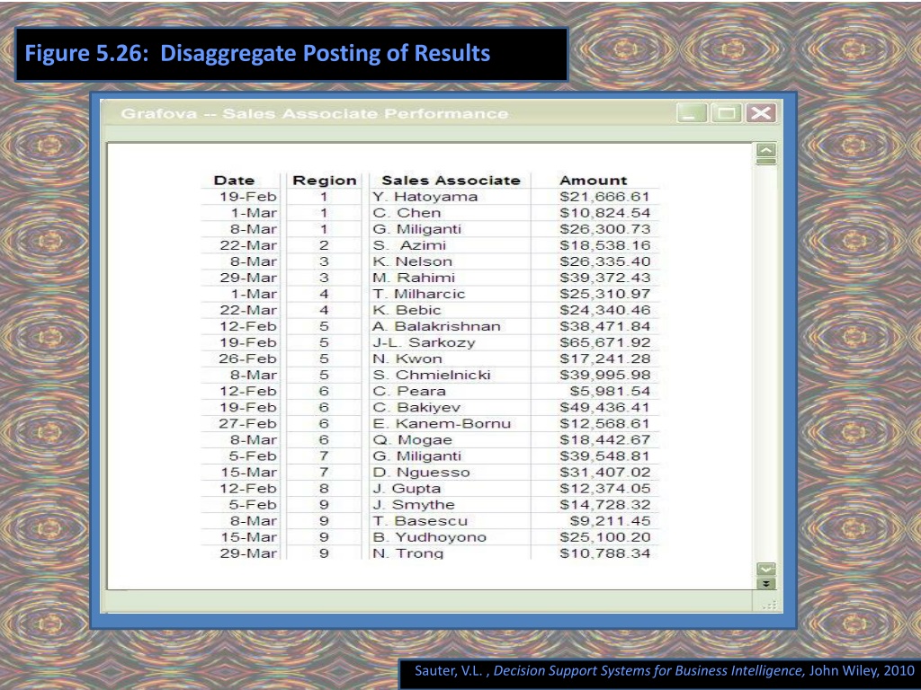Image resolution: width=921 pixels, height=690 pixels.
Task: Click the amount $10,788.34
Action: (x=604, y=553)
